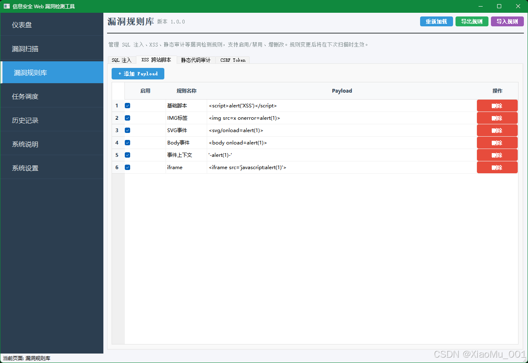The width and height of the screenshot is (528, 363).
Task: Select the rule name cell 事件上下文
Action: [187, 155]
